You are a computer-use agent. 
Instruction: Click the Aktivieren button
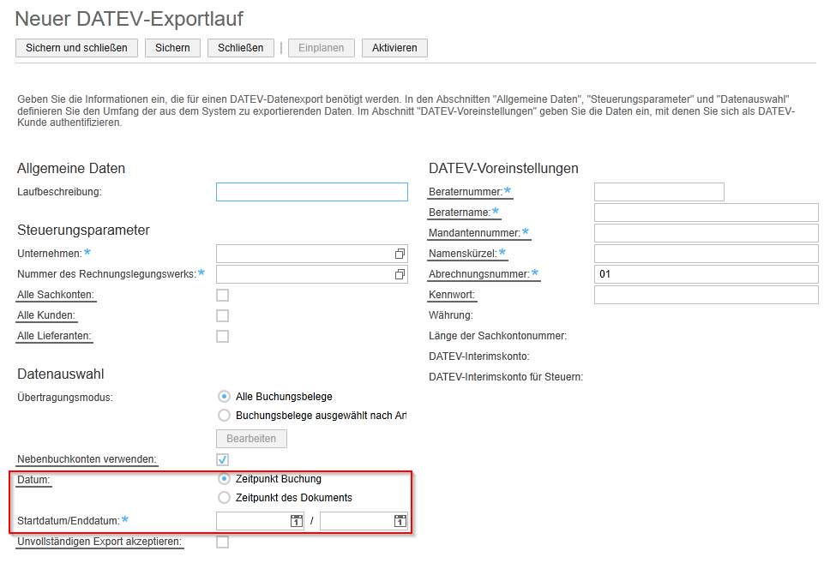coord(394,48)
